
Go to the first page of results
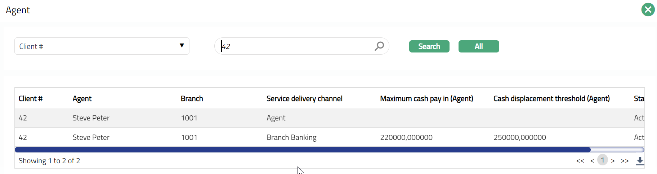(580, 161)
